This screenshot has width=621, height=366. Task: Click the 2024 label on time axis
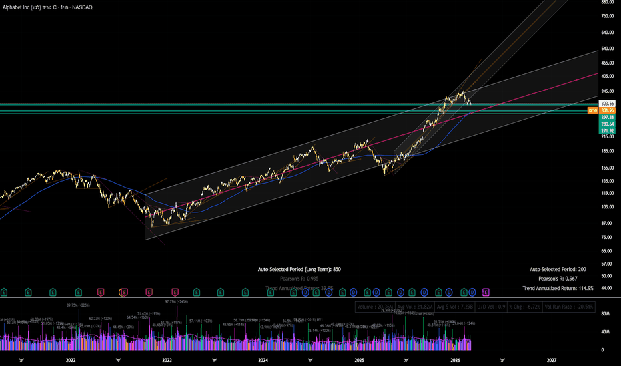coord(263,360)
